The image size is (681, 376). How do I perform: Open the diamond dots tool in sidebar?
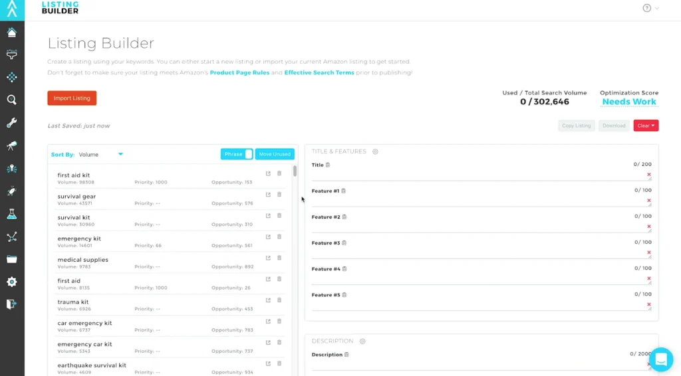12,77
